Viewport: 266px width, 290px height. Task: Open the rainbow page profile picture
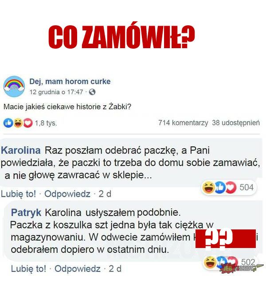(14, 86)
